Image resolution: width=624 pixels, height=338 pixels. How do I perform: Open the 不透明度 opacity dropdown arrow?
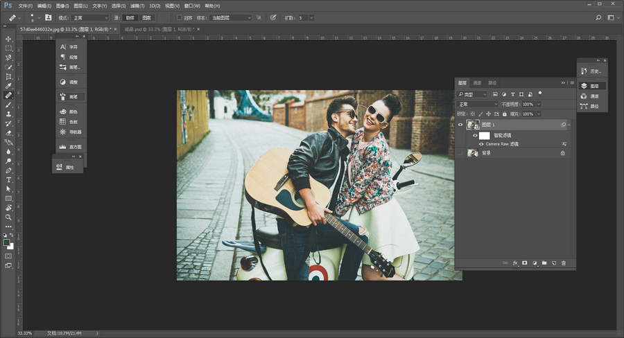(539, 104)
